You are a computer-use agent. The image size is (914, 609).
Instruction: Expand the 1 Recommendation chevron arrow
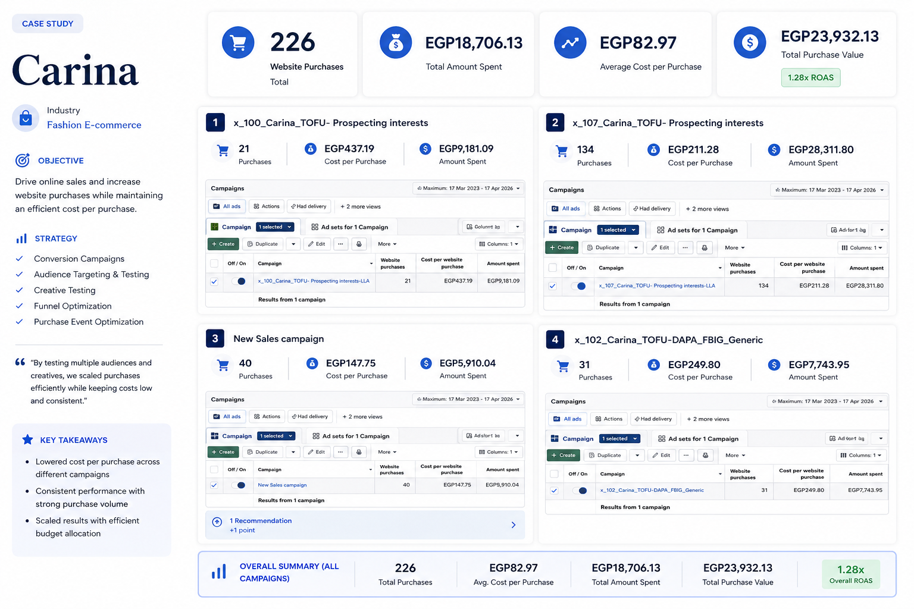click(x=514, y=525)
